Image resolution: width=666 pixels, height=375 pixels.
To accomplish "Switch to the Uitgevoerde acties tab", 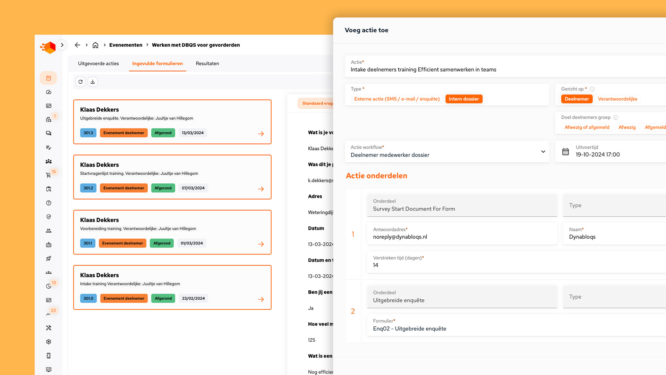I will [99, 64].
